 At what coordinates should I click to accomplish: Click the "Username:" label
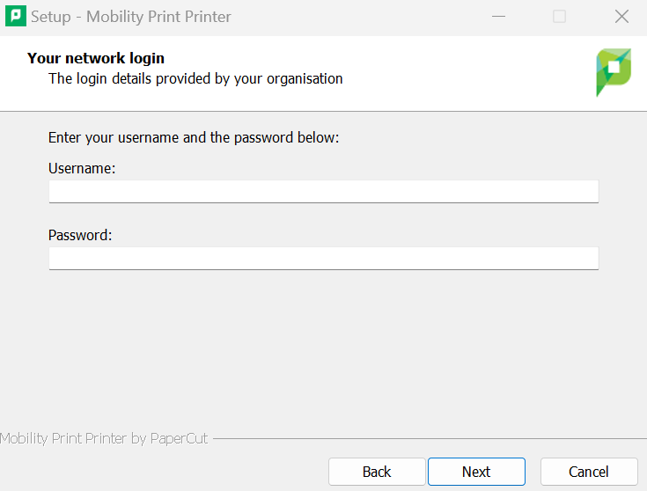point(82,168)
